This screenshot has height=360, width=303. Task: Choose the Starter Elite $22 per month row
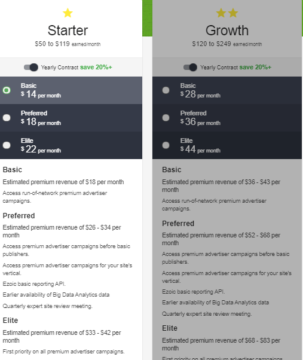click(71, 145)
